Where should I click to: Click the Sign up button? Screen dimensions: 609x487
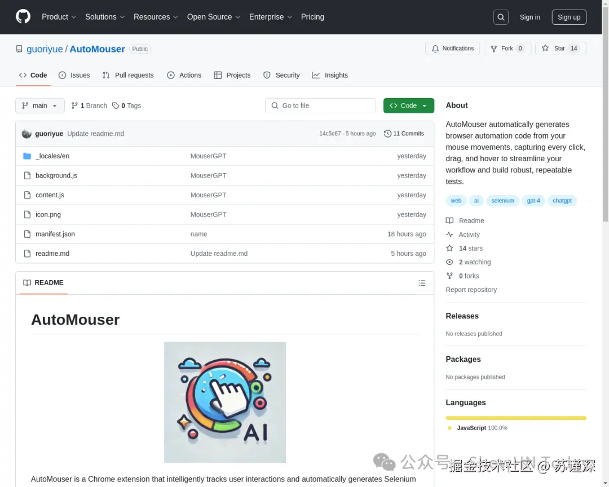pos(569,17)
